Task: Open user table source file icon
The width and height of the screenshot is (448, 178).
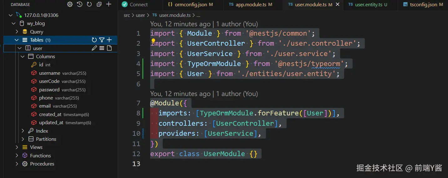Action: click(x=109, y=48)
